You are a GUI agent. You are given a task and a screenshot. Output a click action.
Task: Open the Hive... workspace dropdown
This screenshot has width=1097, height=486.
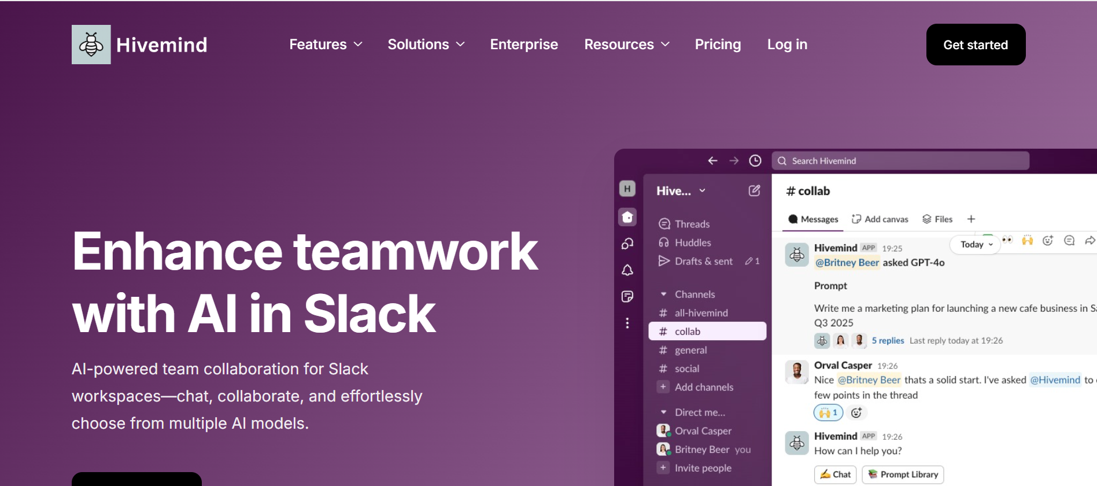[681, 191]
